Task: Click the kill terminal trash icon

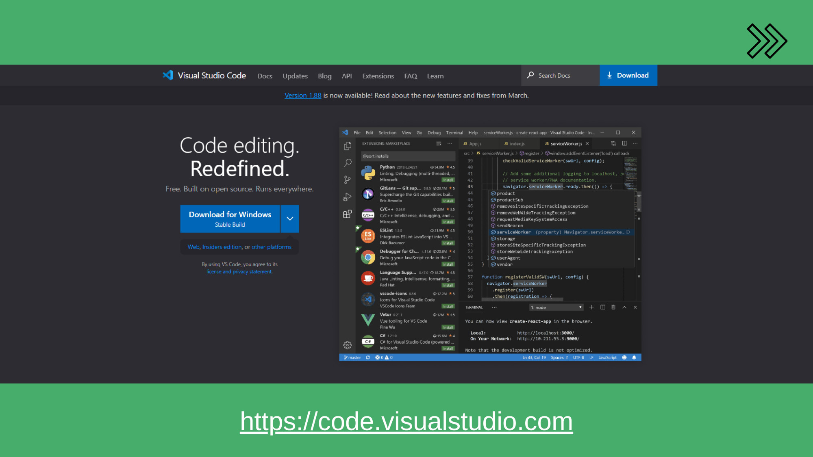Action: (613, 307)
